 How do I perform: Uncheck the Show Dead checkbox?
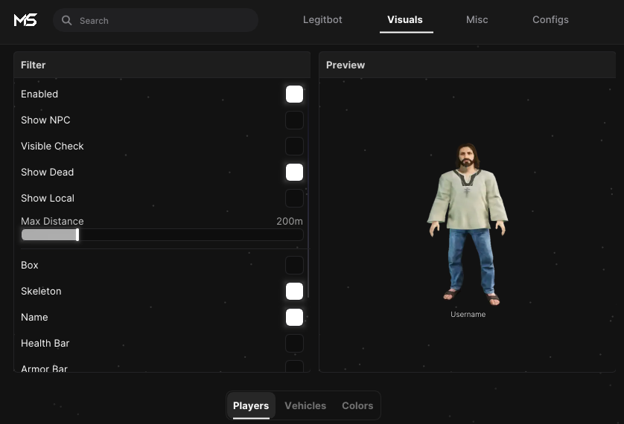coord(294,172)
